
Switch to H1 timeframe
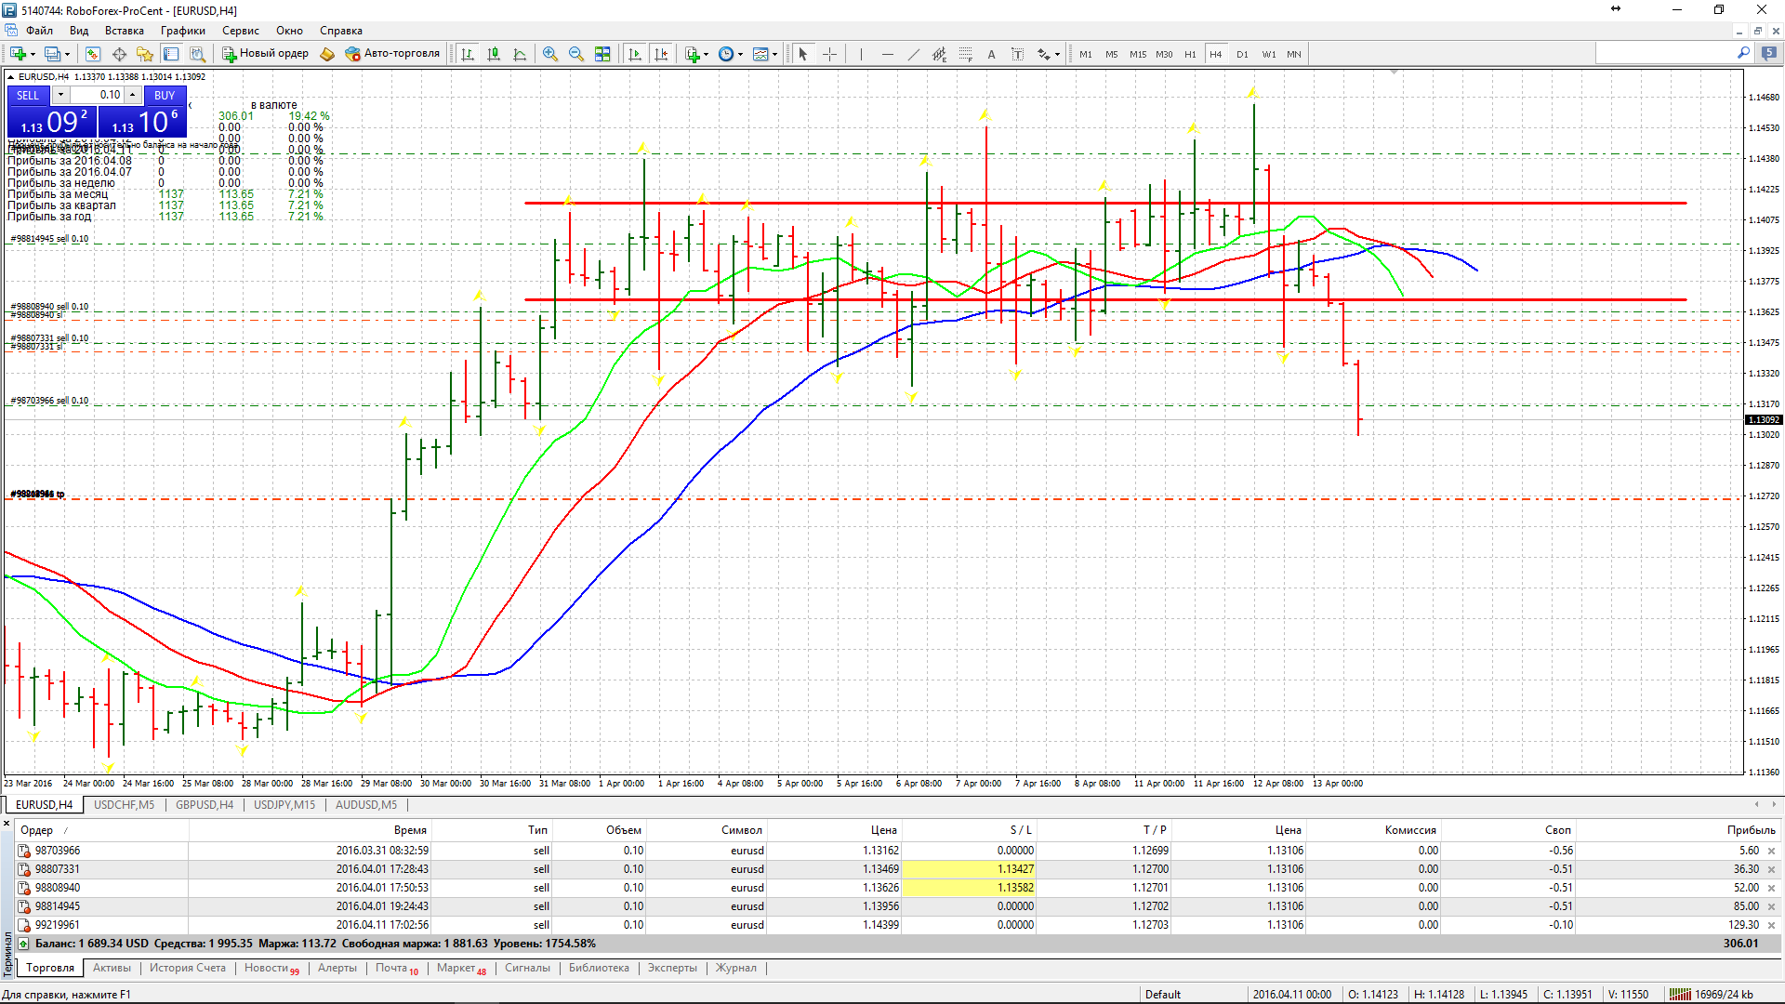coord(1190,54)
